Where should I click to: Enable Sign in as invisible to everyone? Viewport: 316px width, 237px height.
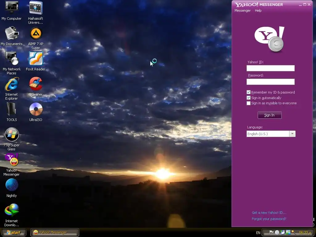click(x=248, y=103)
